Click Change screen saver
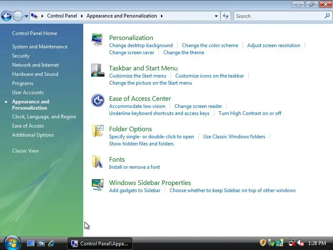The width and height of the screenshot is (333, 250). pyautogui.click(x=132, y=52)
